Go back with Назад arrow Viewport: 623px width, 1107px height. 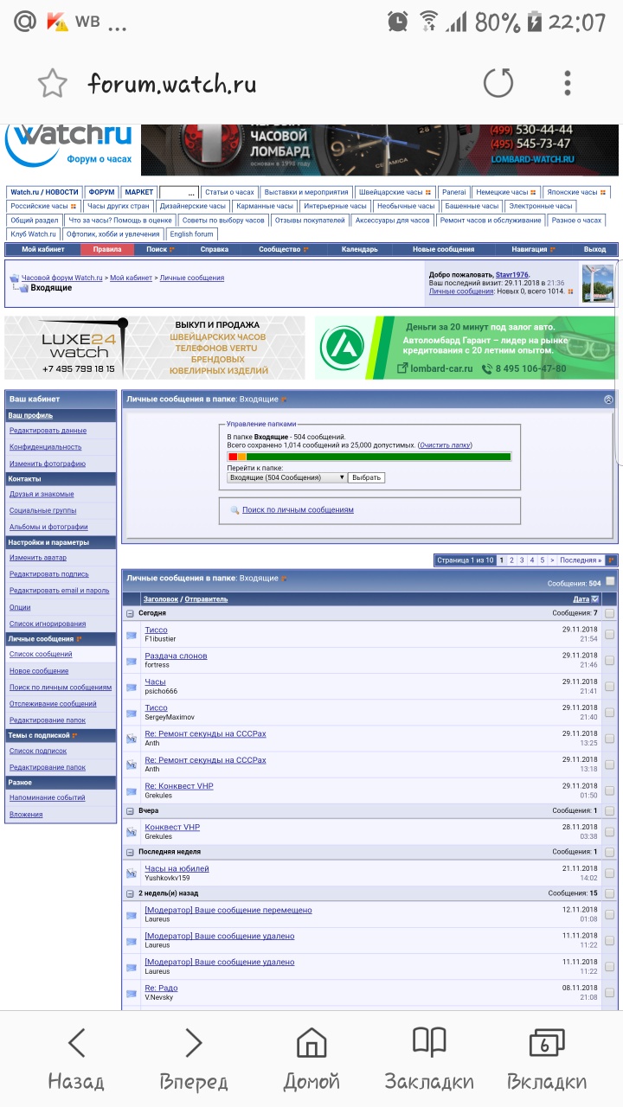(x=76, y=1059)
